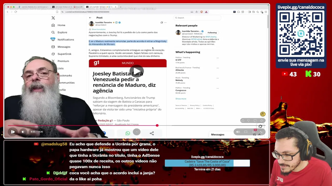Click Show translation on the post

coord(99,29)
